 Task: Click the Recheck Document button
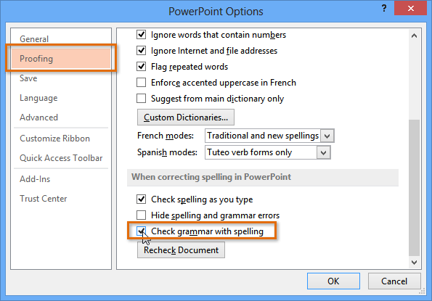[x=181, y=250]
